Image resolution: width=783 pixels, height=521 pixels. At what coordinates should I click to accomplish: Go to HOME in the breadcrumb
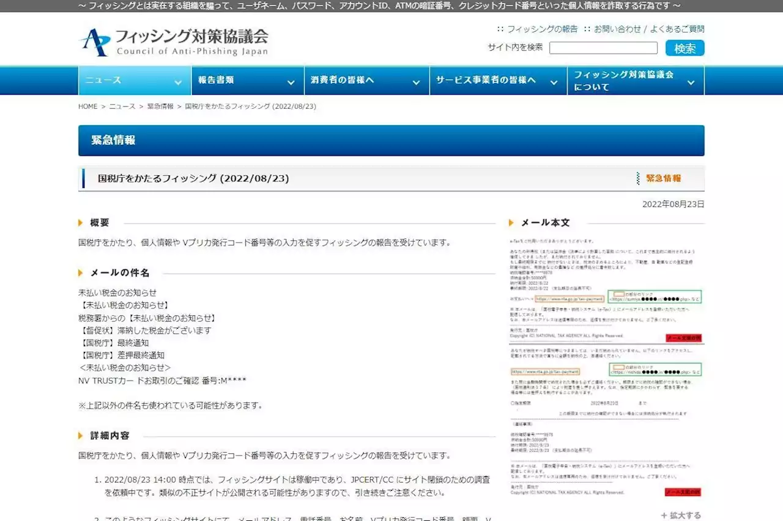coord(87,106)
